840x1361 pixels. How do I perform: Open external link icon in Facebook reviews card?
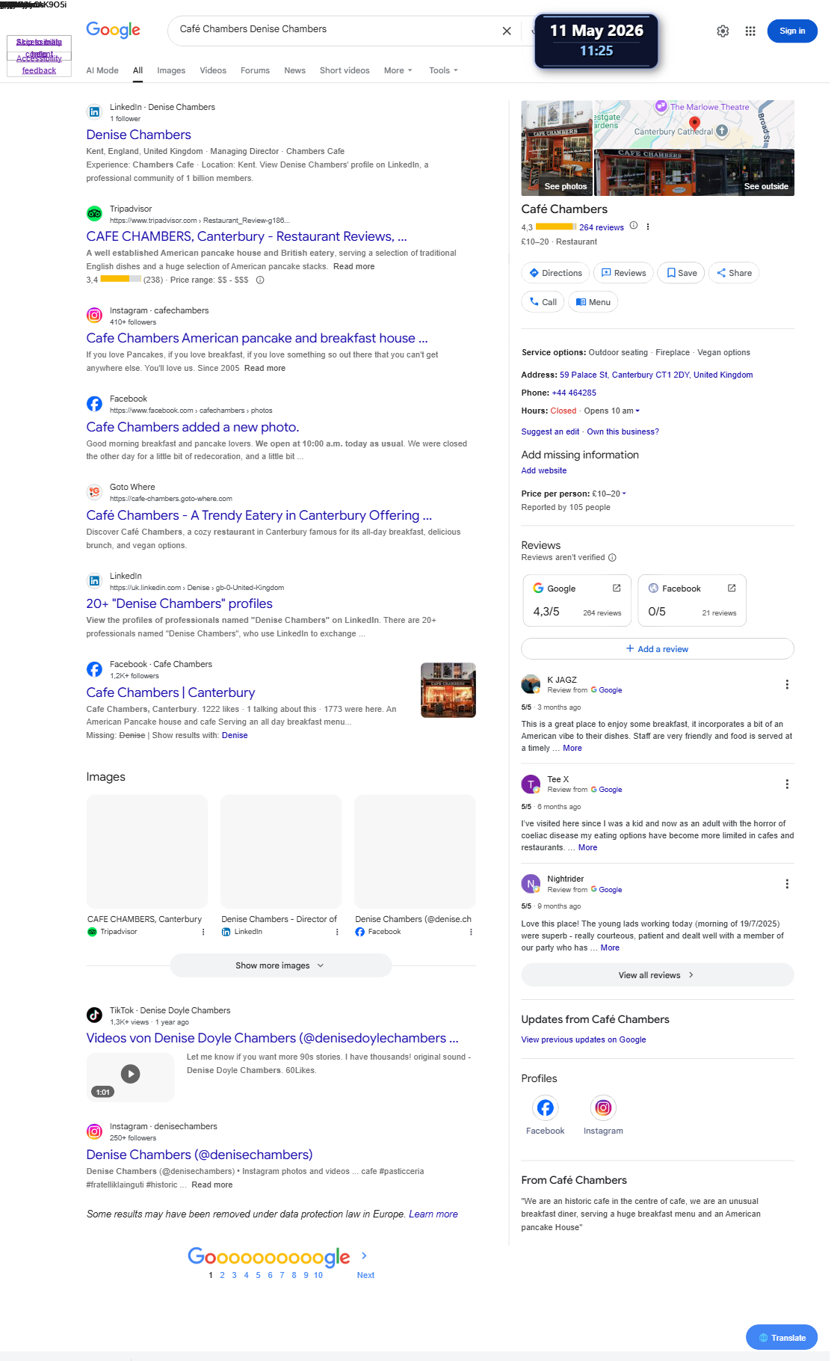tap(732, 588)
